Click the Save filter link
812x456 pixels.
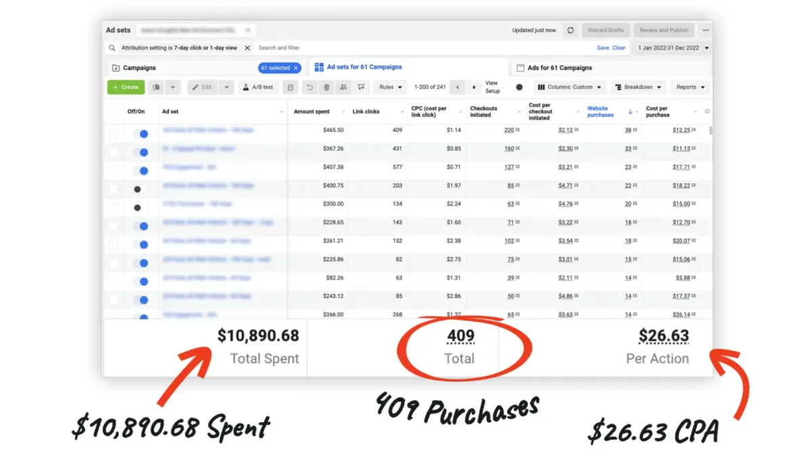point(603,48)
